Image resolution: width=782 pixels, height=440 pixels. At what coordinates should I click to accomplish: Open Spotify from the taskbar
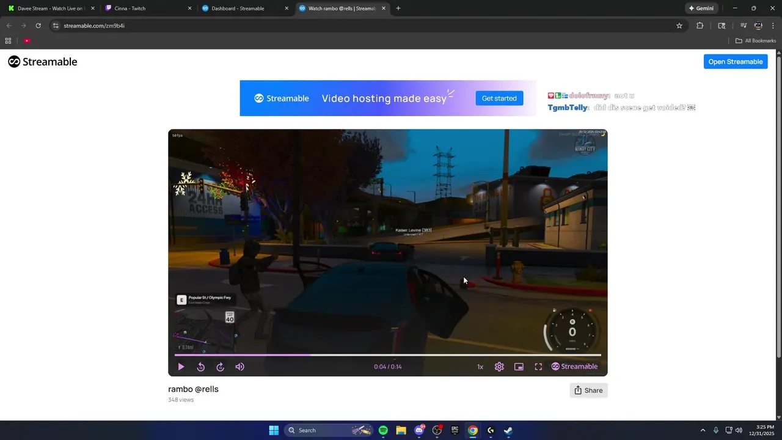pyautogui.click(x=383, y=430)
